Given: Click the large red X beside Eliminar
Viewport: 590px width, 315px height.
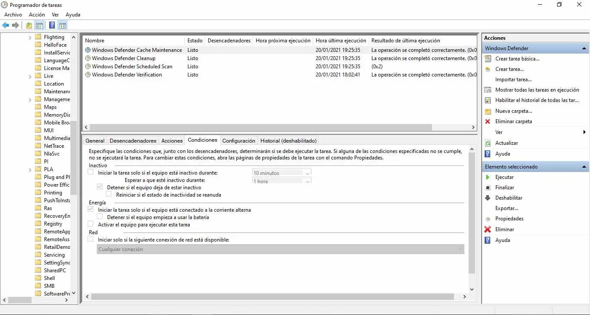Looking at the screenshot, I should tap(488, 229).
